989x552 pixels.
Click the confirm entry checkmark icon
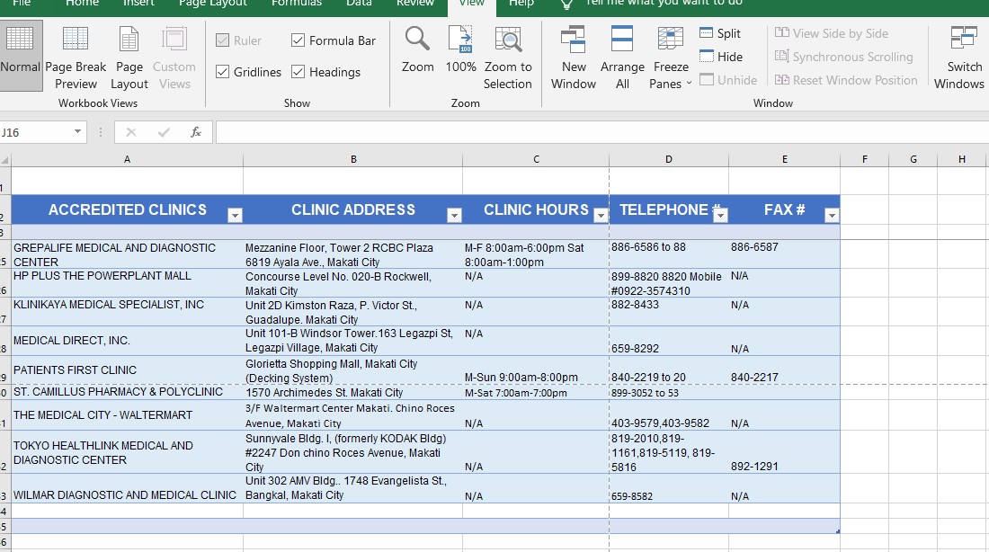click(x=164, y=132)
